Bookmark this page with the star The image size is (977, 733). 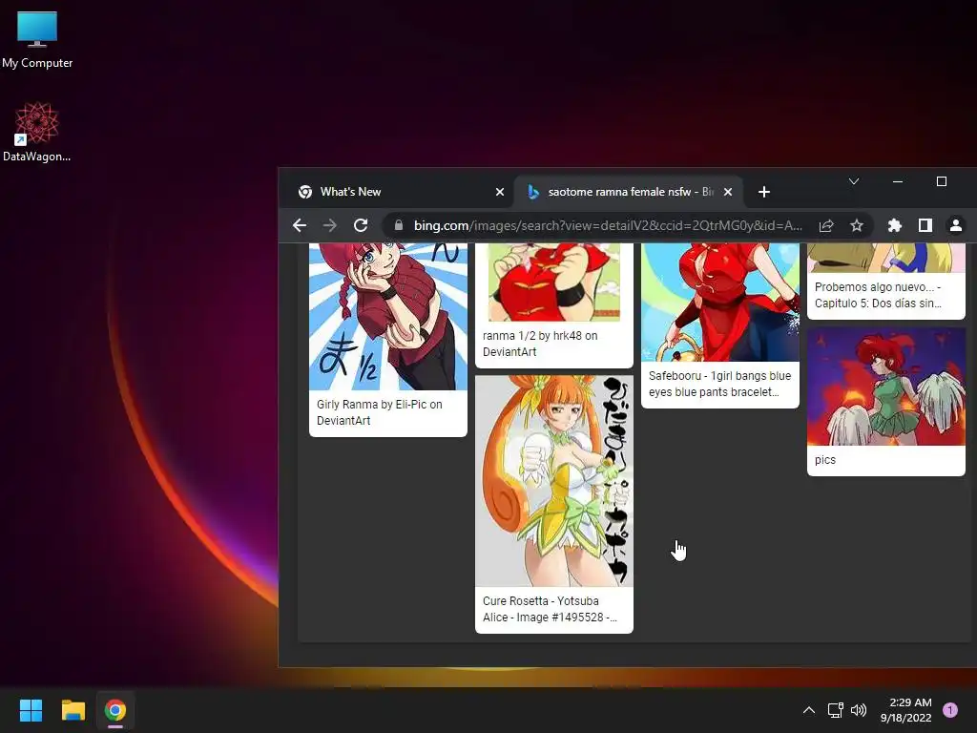pos(857,225)
